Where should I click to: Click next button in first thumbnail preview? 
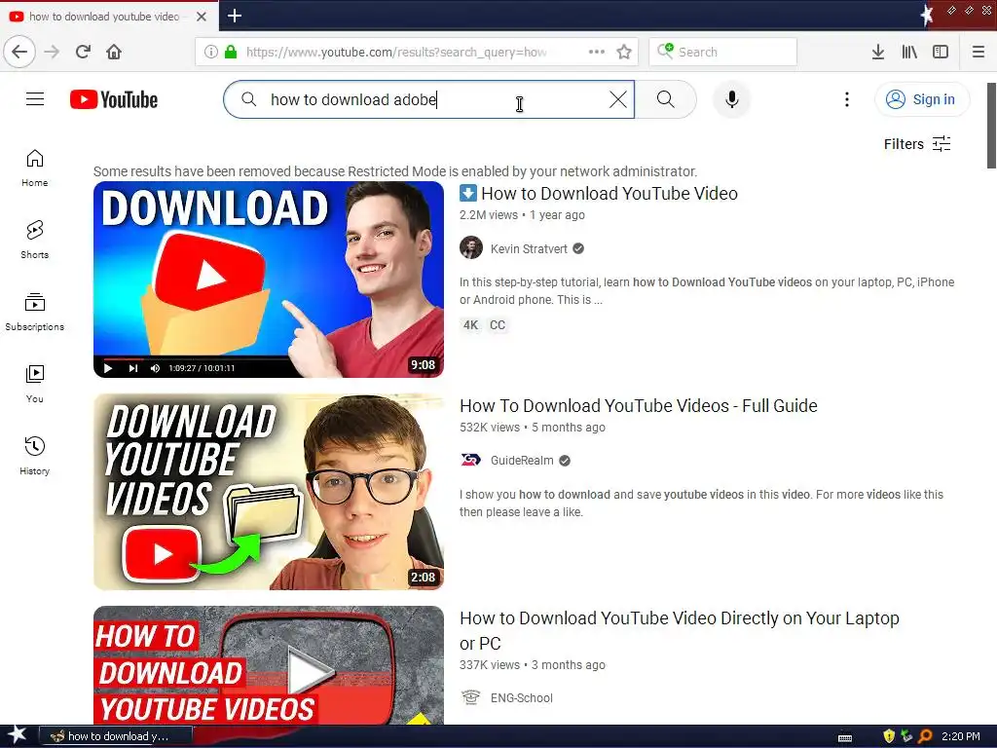(x=132, y=368)
